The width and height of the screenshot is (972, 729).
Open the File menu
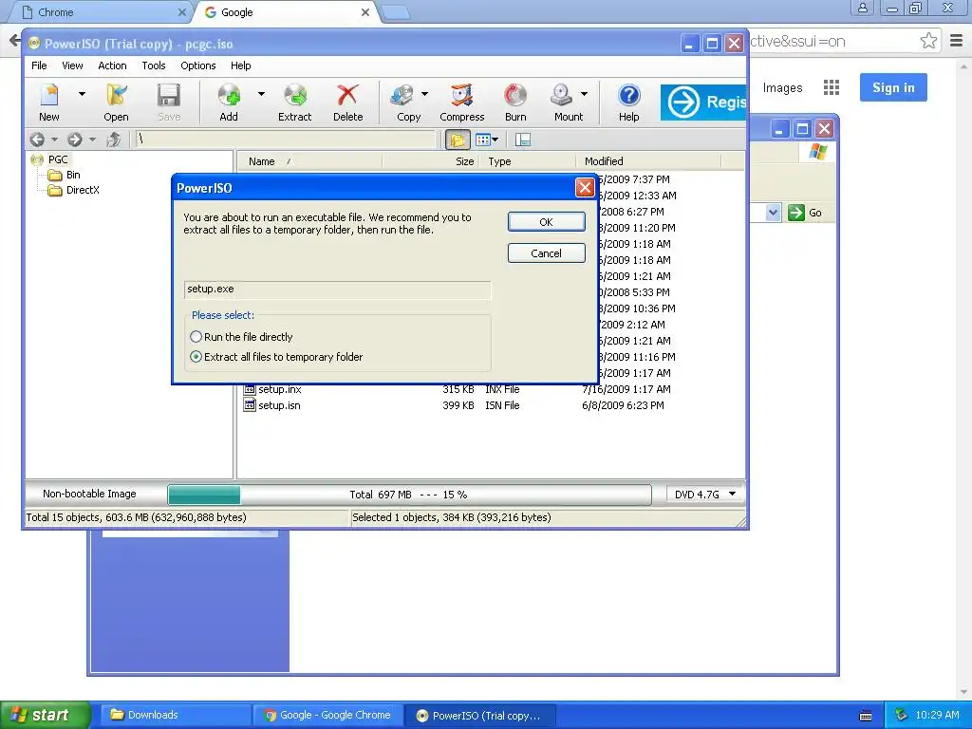(x=39, y=65)
